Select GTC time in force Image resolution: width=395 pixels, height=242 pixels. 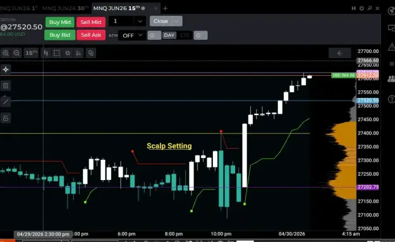coord(185,35)
